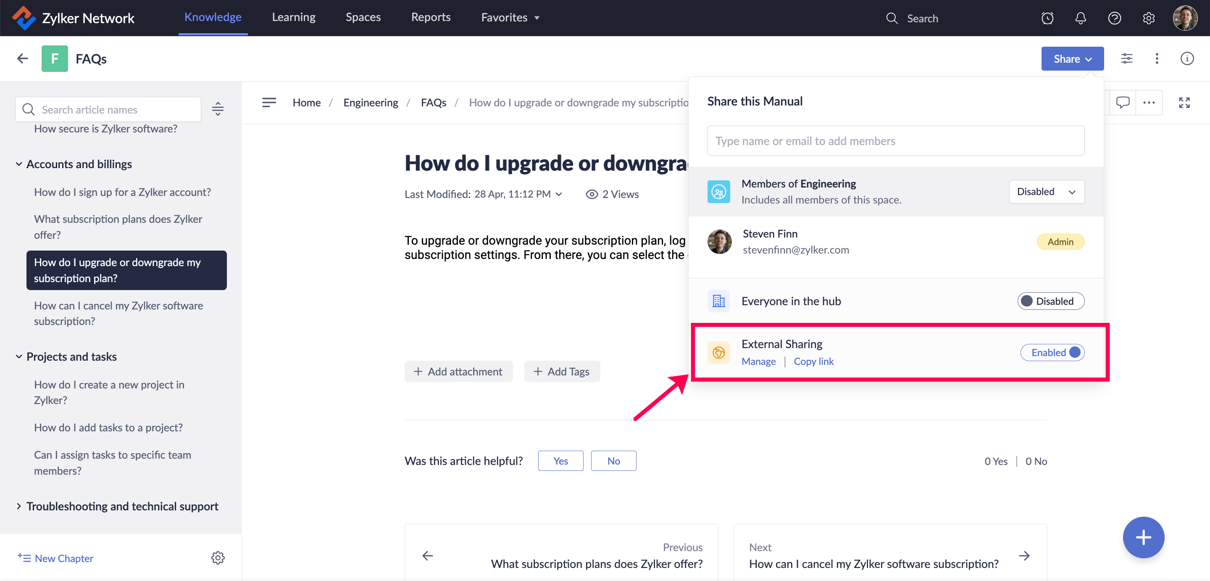Toggle the table of contents icon
1210x581 pixels.
click(x=269, y=102)
